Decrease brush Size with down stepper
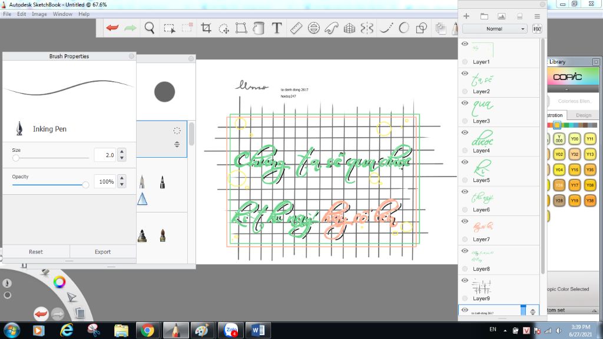This screenshot has width=603, height=339. (122, 158)
